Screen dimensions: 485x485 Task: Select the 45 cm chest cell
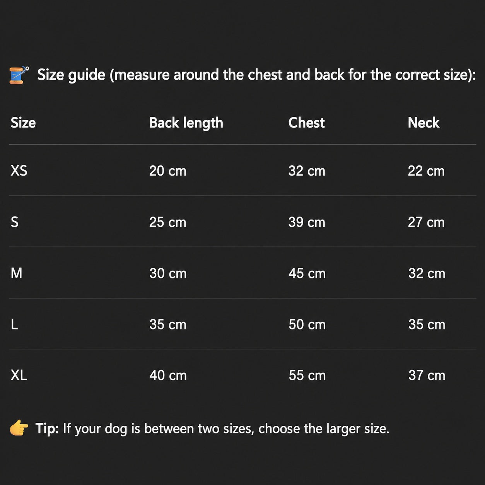click(307, 273)
